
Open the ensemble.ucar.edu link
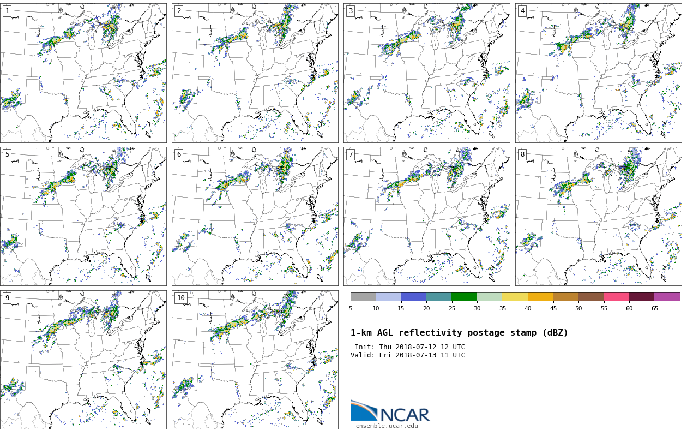[x=387, y=426]
